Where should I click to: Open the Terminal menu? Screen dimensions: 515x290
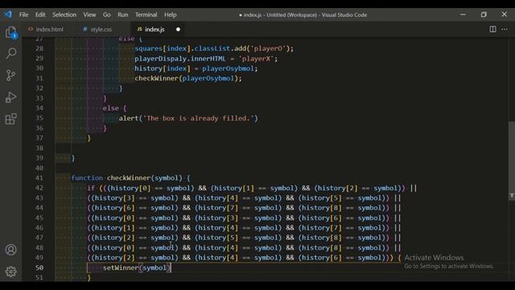pos(146,14)
